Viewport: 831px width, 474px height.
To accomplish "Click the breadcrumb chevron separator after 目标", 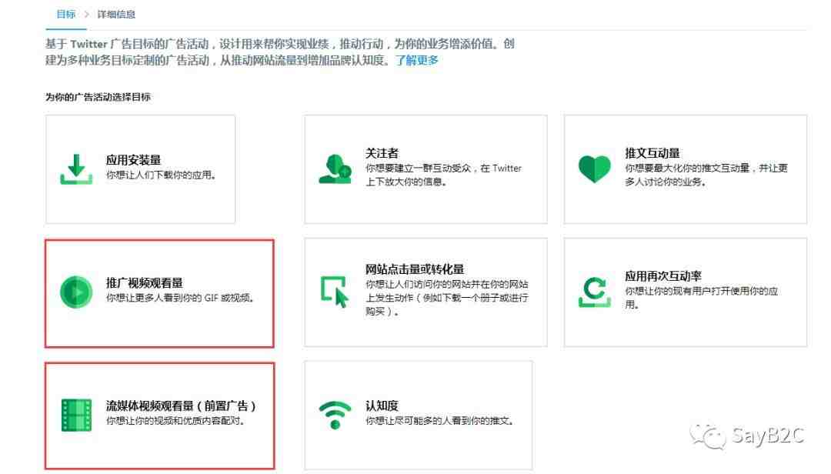I will tap(86, 15).
